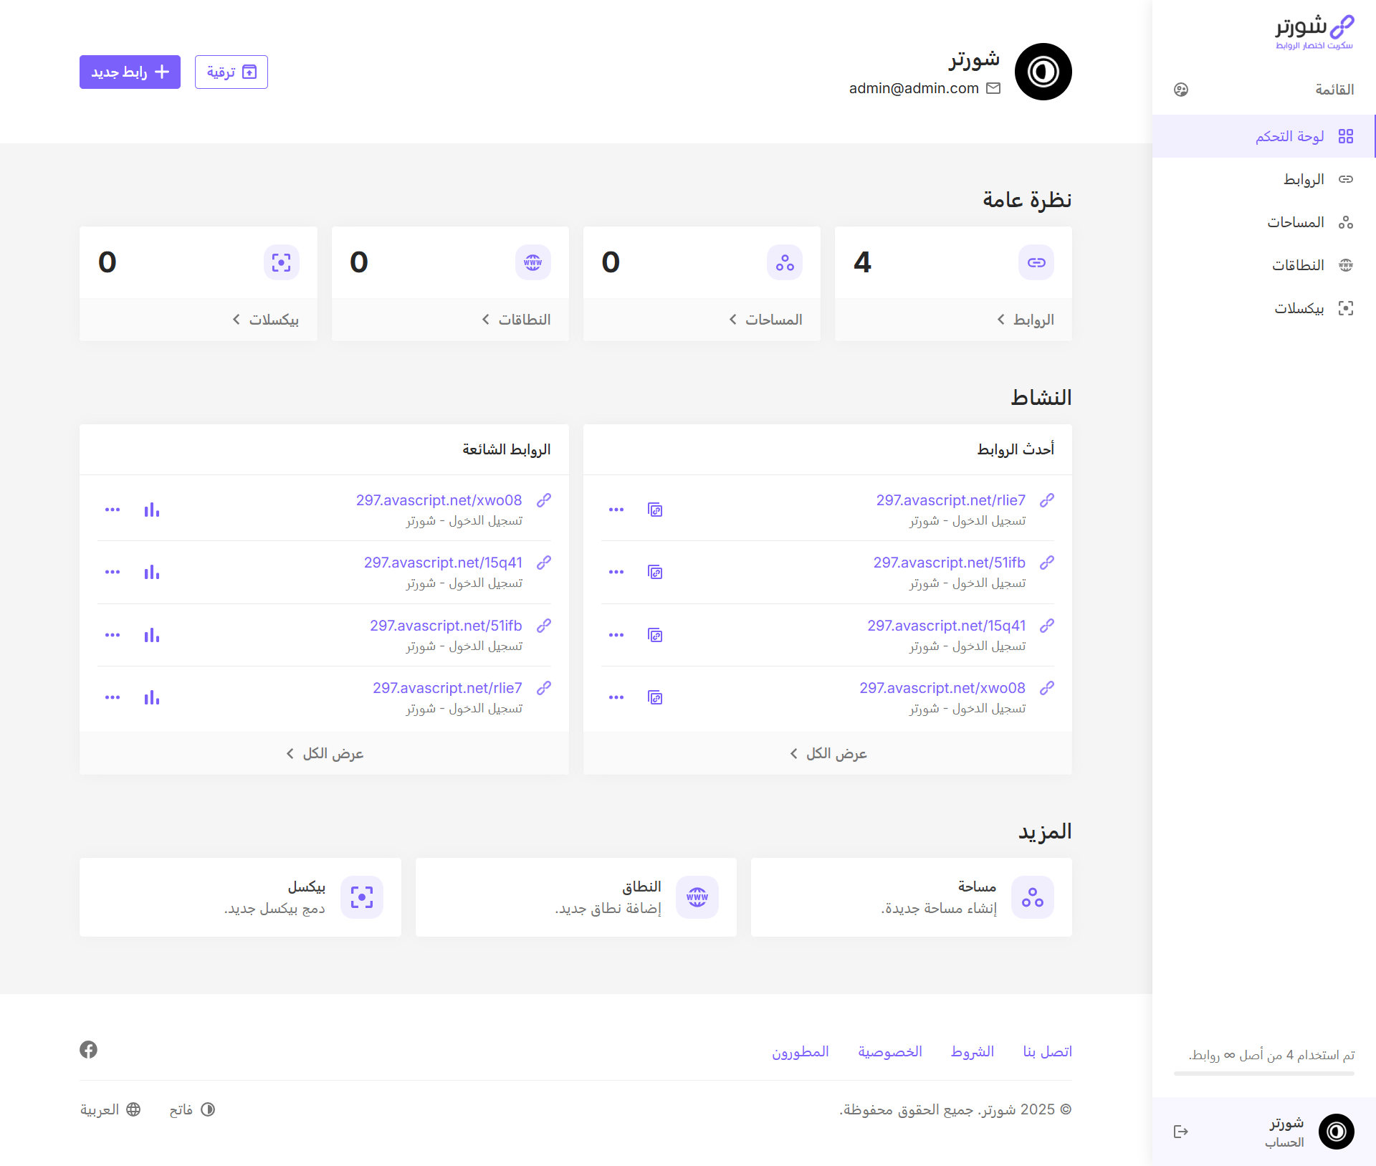
Task: Click the mail icon beside admin@admin.com
Action: coord(993,88)
